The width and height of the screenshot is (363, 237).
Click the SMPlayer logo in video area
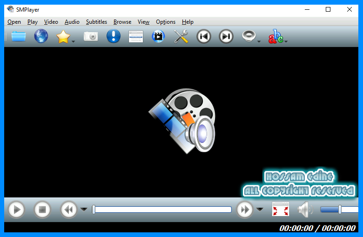point(181,121)
